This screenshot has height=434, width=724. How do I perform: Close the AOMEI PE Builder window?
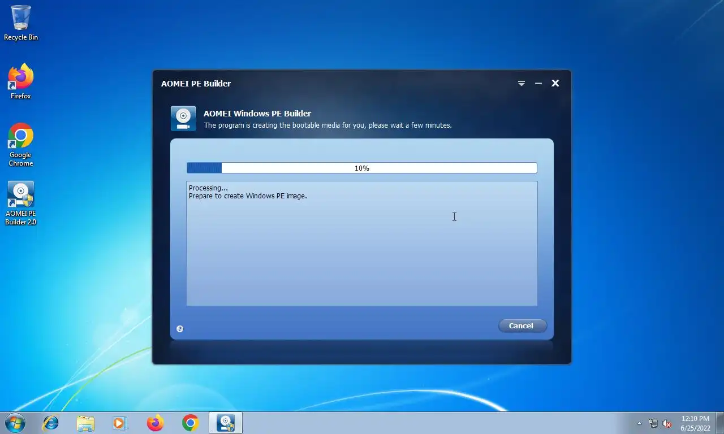click(x=555, y=83)
